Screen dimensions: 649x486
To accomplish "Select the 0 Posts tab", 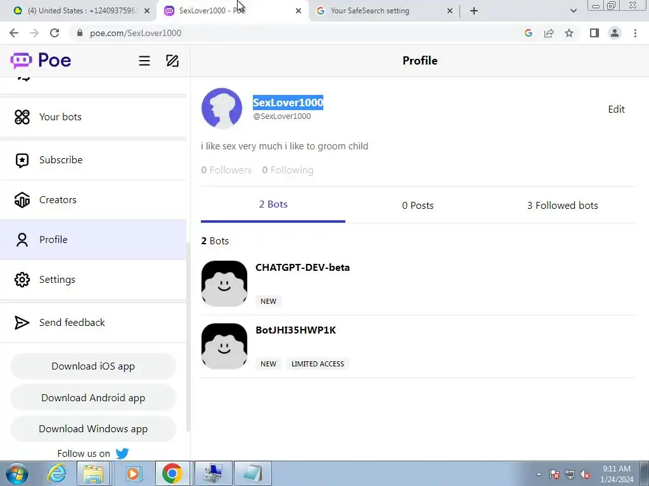I will pyautogui.click(x=418, y=206).
